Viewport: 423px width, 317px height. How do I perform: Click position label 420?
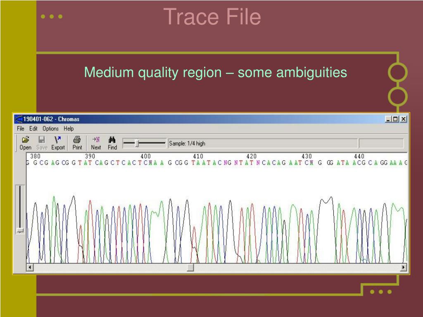(252, 156)
